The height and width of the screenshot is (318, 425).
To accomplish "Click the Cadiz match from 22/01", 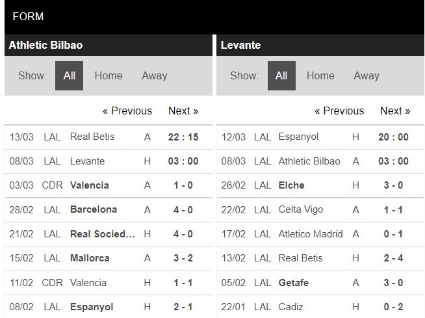I will click(292, 307).
